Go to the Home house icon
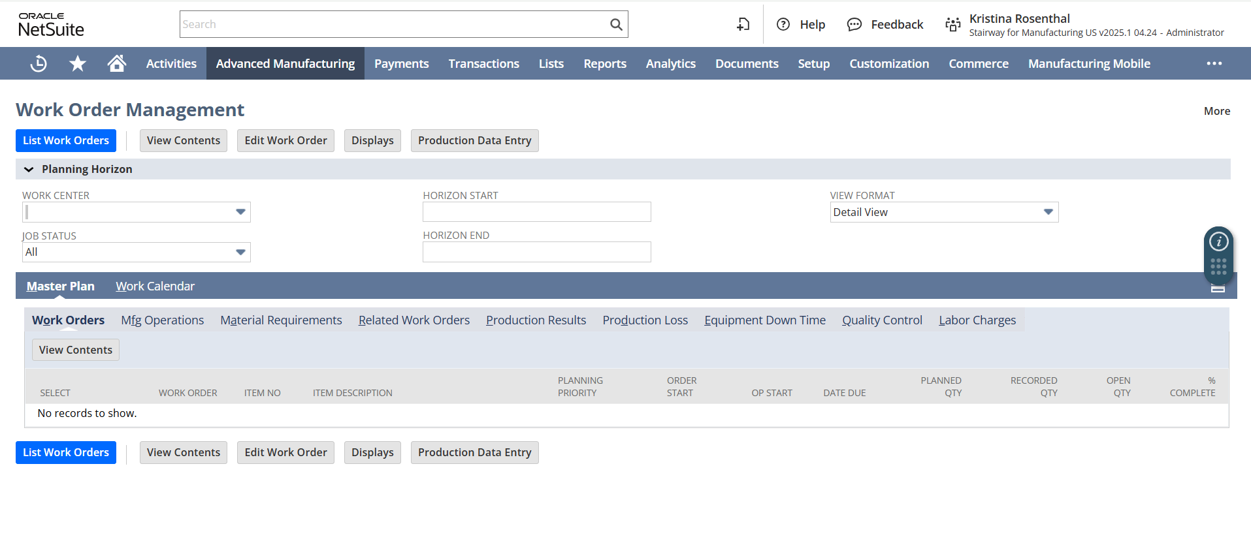 coord(117,63)
